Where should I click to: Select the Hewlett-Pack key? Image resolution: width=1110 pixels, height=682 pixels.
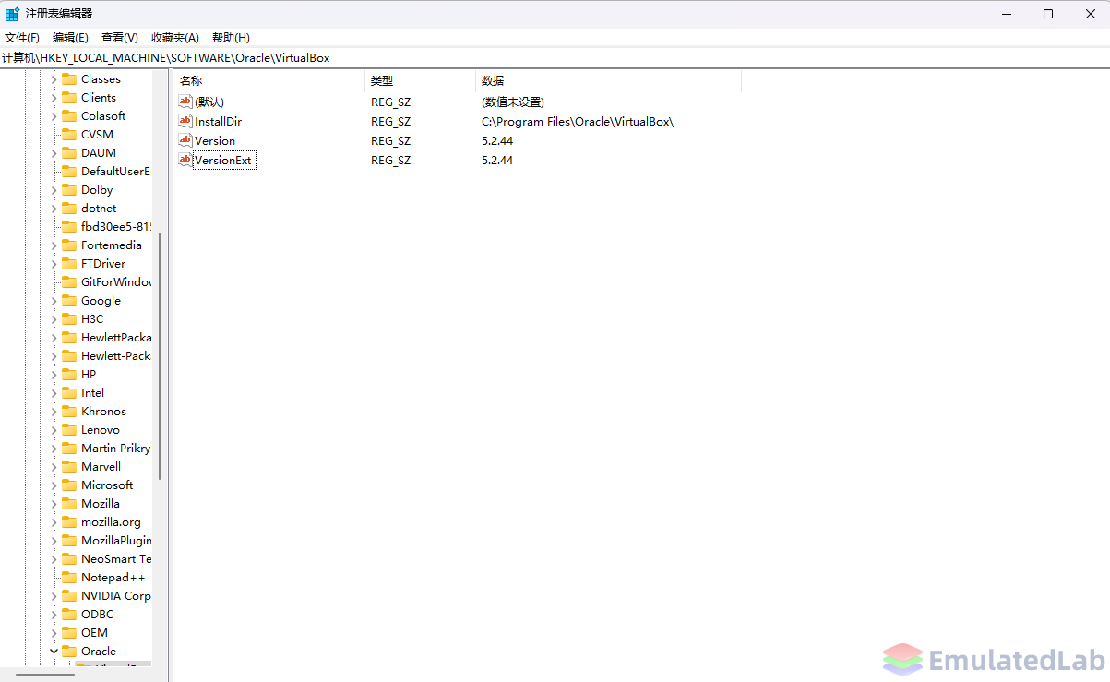tap(116, 356)
